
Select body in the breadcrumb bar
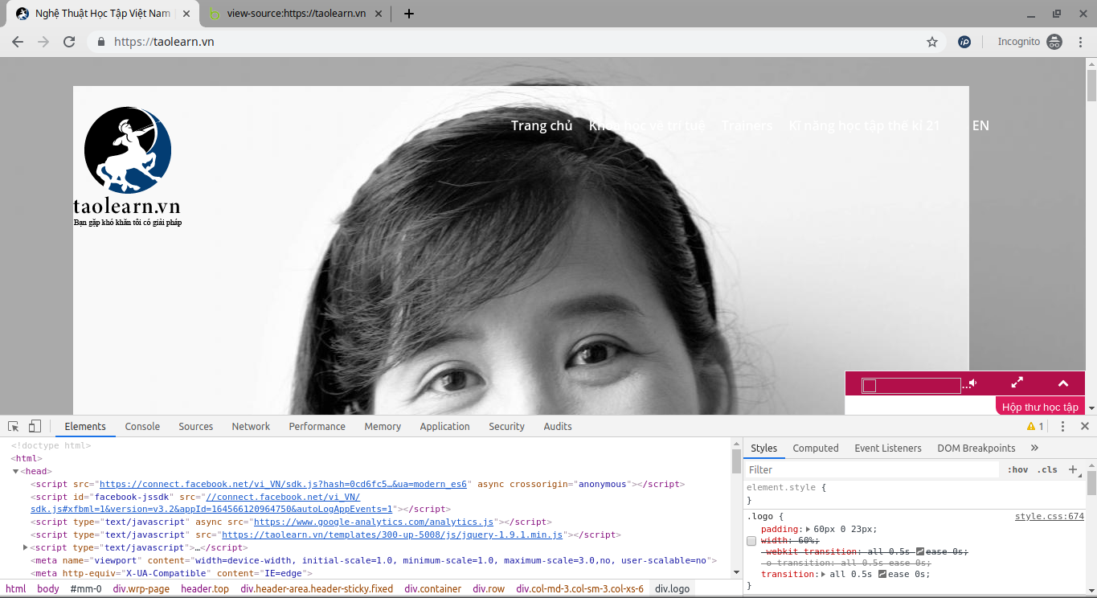click(48, 588)
